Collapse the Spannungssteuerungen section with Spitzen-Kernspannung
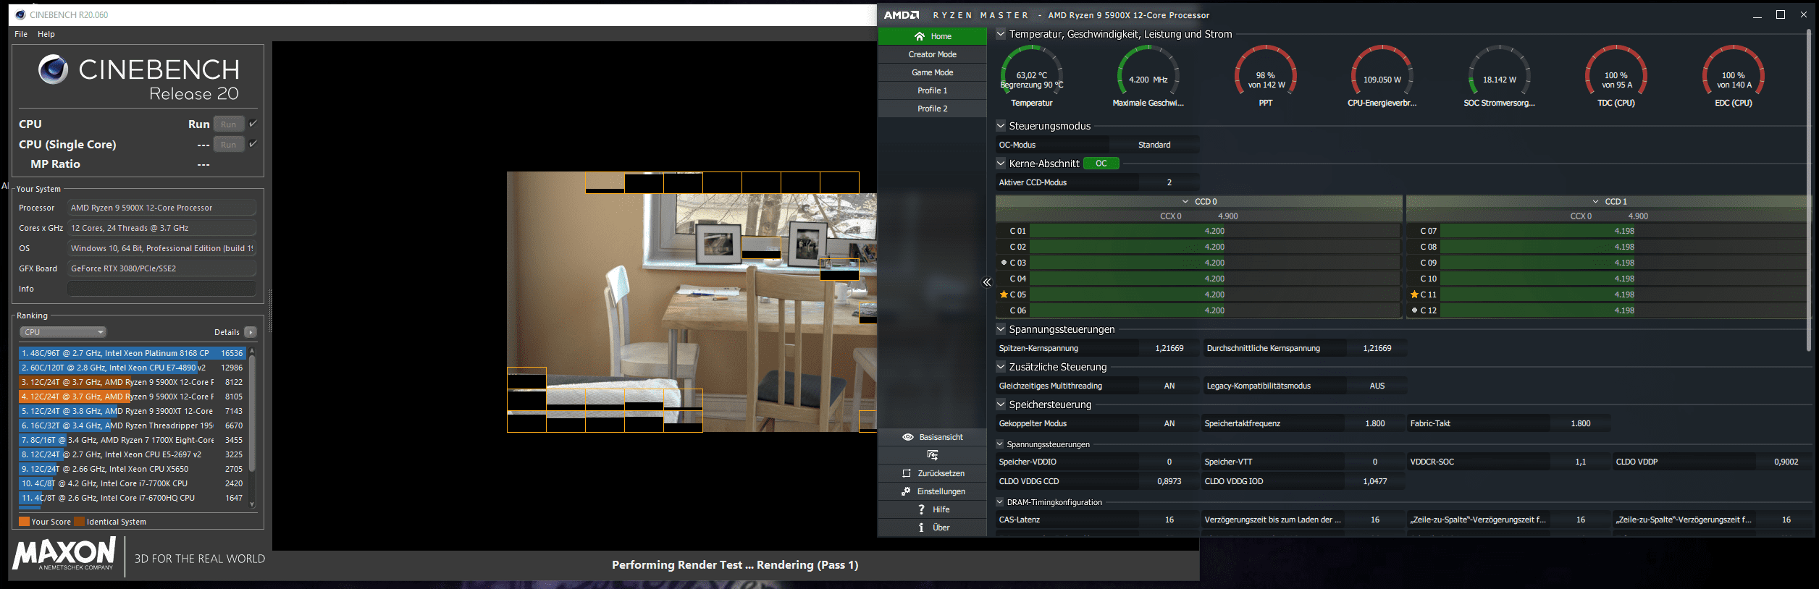 (1001, 329)
